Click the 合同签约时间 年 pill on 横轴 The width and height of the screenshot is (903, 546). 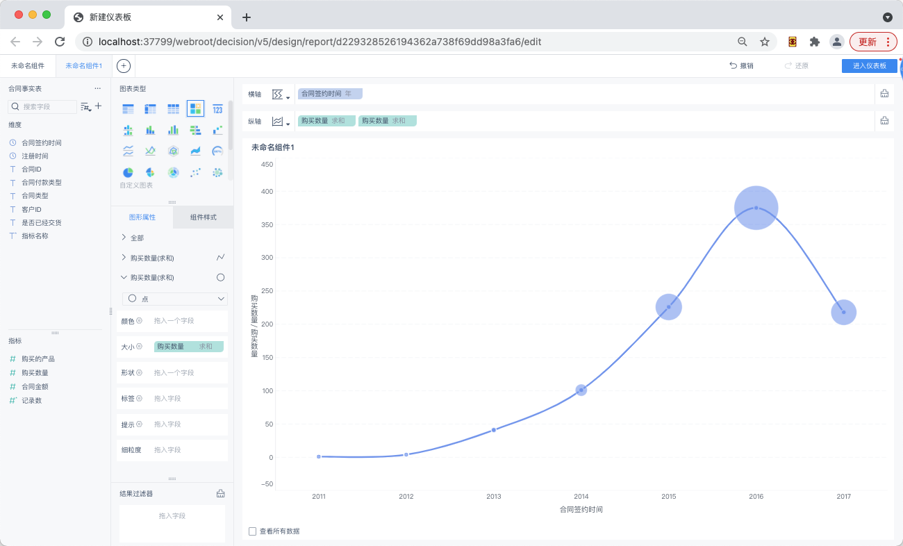pos(330,94)
